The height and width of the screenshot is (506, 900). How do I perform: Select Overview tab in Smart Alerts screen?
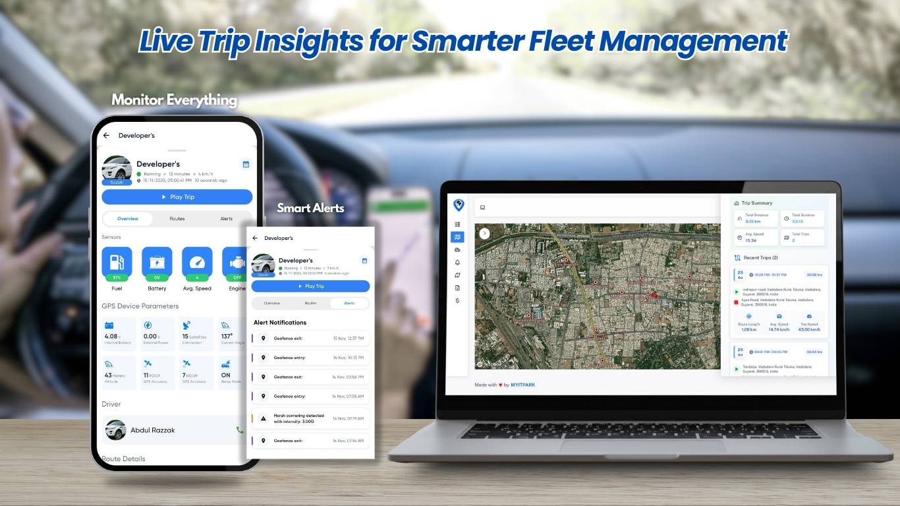[x=272, y=303]
